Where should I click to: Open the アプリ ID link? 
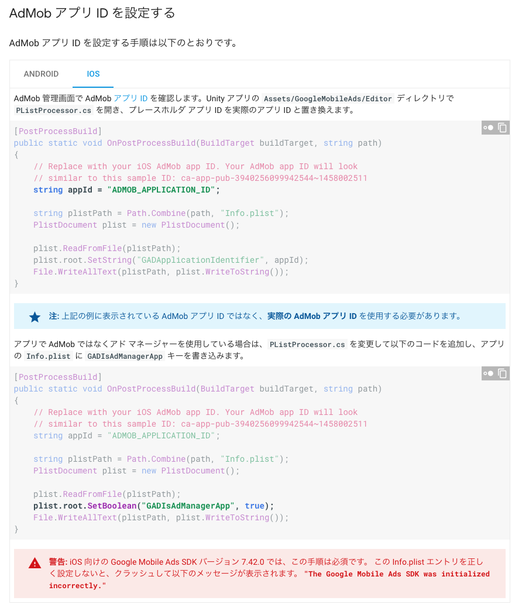(x=130, y=98)
